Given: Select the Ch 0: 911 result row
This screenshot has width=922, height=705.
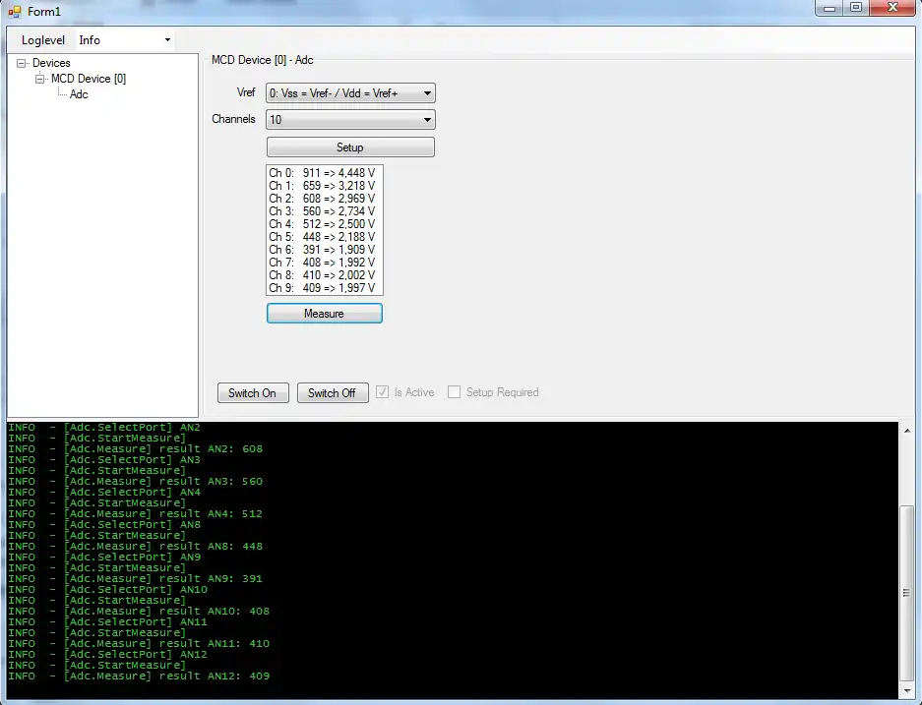Looking at the screenshot, I should 324,173.
